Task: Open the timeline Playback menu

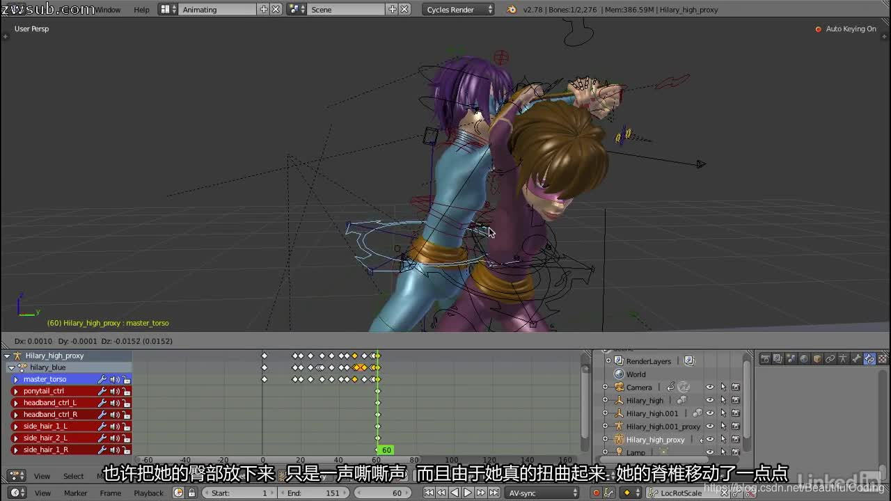Action: click(148, 493)
